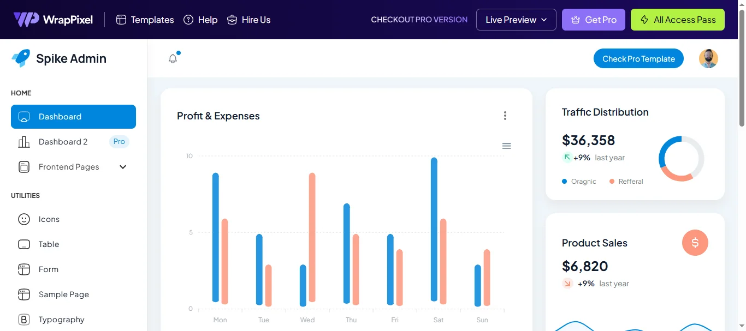Open the Profit & Expenses three-dot menu
This screenshot has width=746, height=331.
click(505, 116)
